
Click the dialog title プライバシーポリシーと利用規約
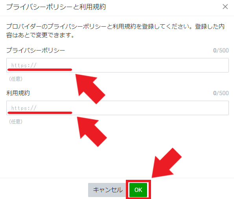click(56, 7)
